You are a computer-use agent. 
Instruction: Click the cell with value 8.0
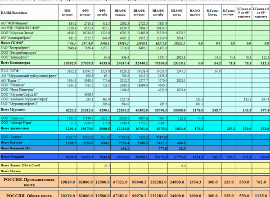177,166
